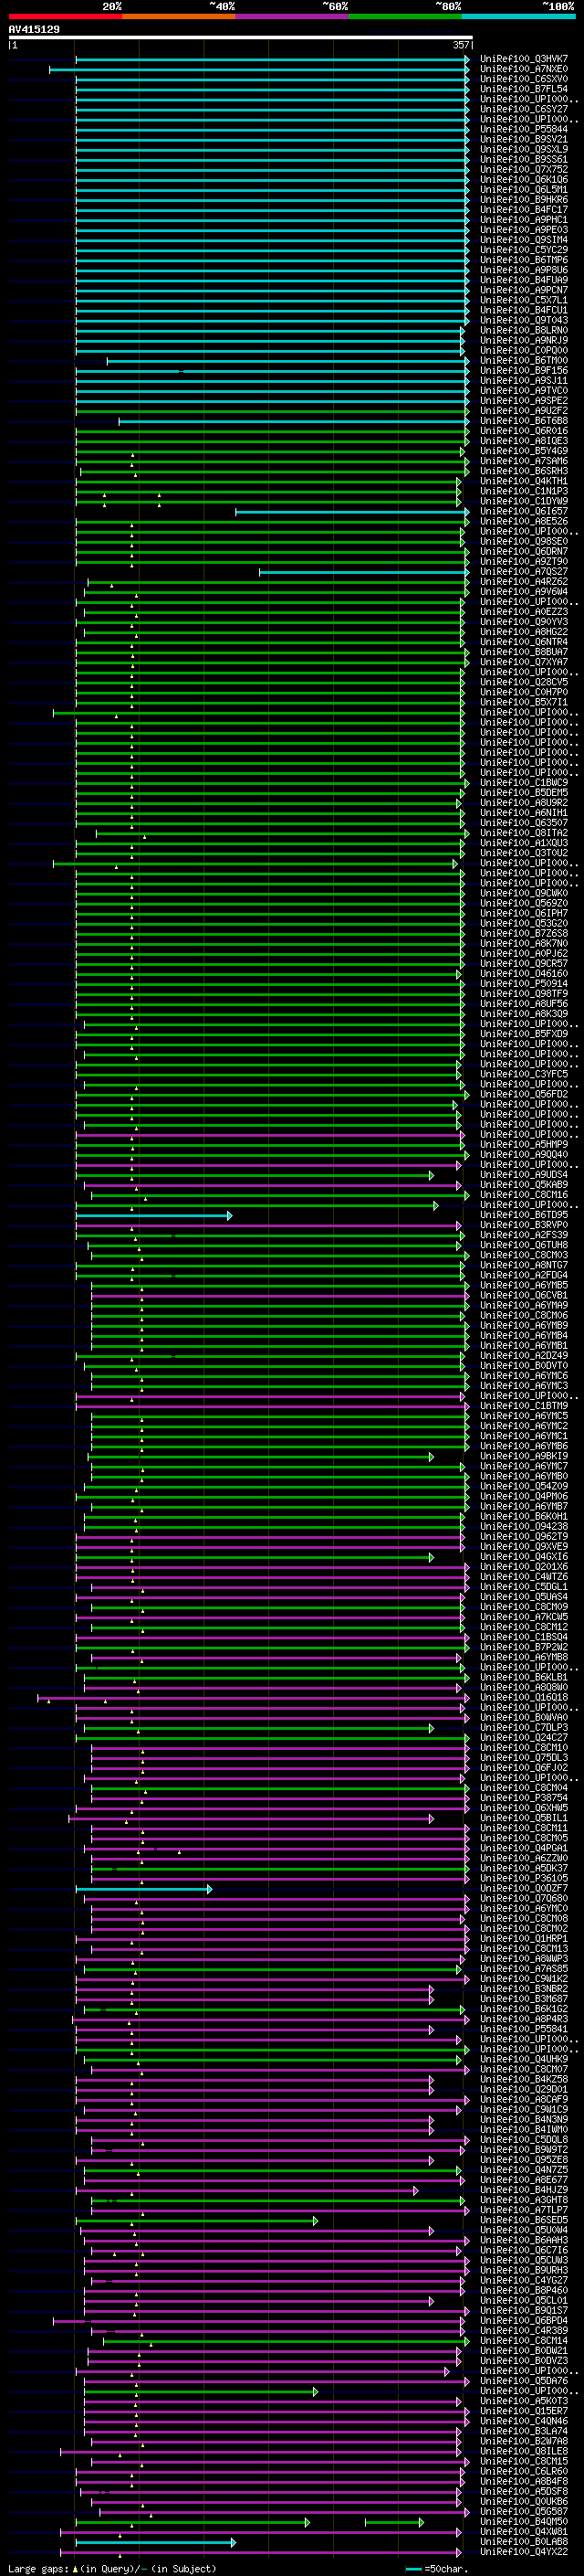Select UniRef100_B3RVP0 entry

524,1225
